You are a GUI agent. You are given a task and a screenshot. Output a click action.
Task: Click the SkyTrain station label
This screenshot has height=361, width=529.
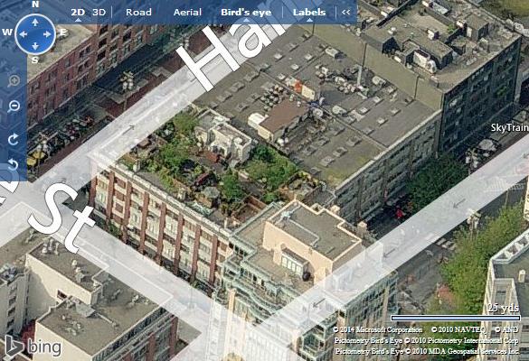pos(509,127)
